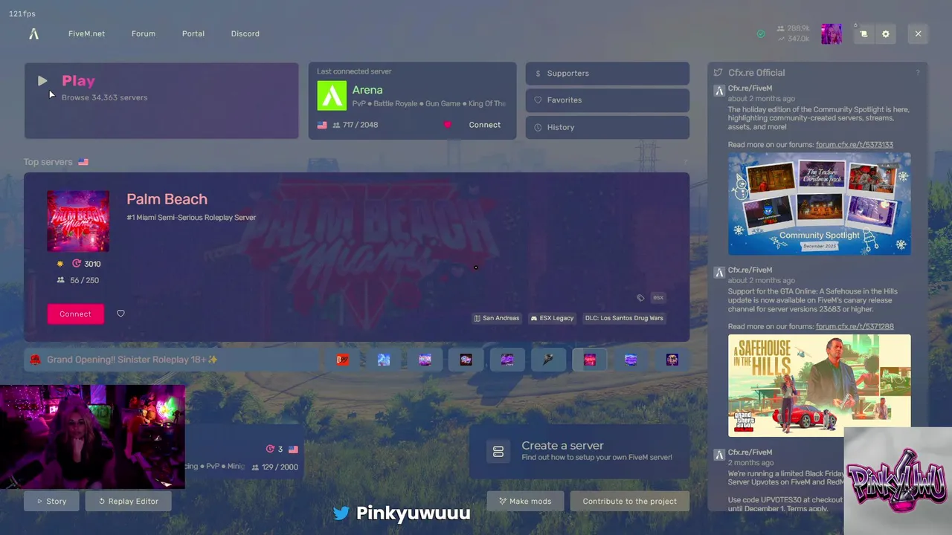Click the upvote icon showing 3010
952x535 pixels.
tap(77, 264)
